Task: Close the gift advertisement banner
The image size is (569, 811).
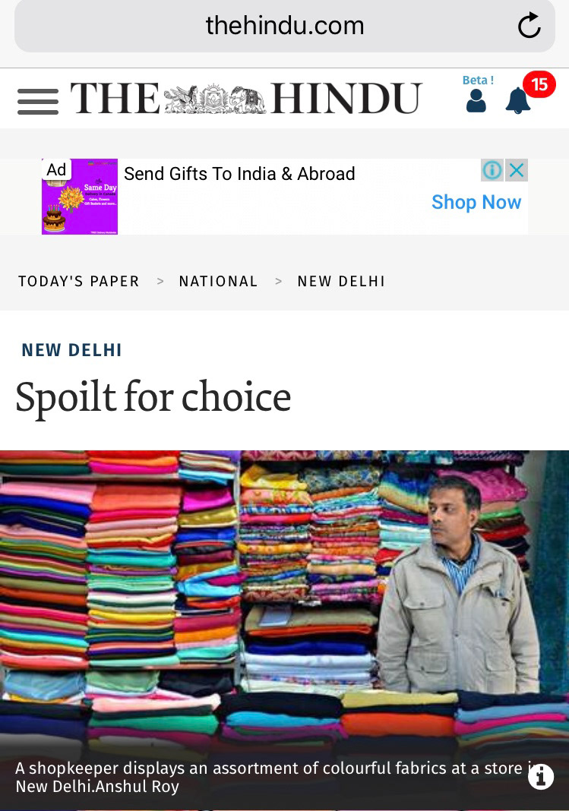Action: point(517,169)
